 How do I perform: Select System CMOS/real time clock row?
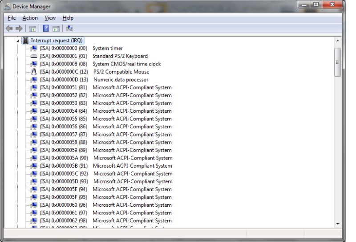100,64
